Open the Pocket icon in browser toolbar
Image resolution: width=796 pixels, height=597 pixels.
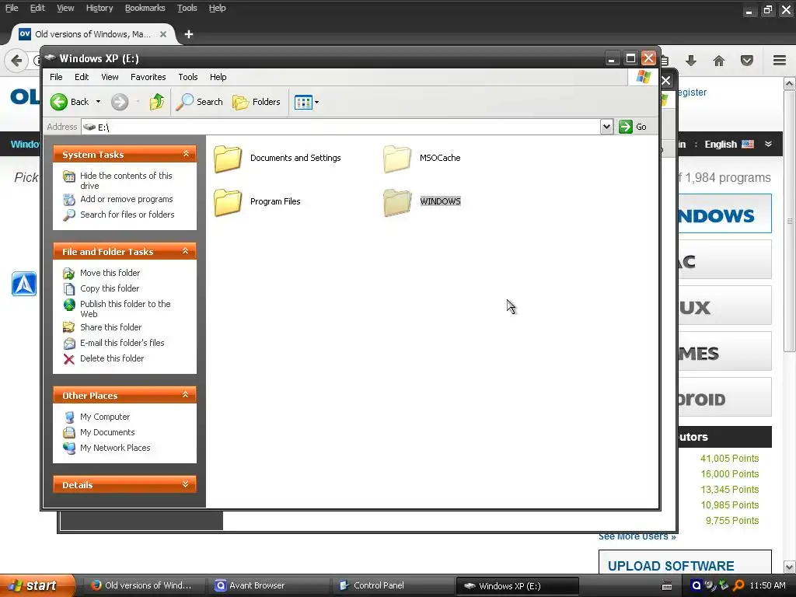coord(747,61)
